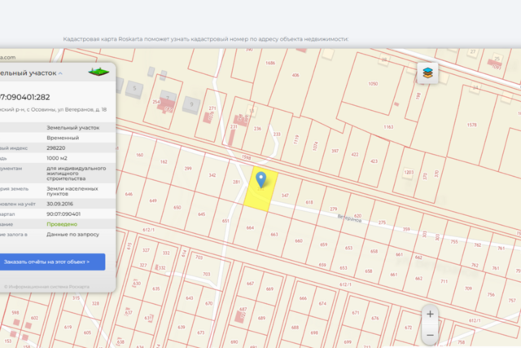The height and width of the screenshot is (348, 521).
Task: Select parcel 299 on the map
Action: (188, 169)
